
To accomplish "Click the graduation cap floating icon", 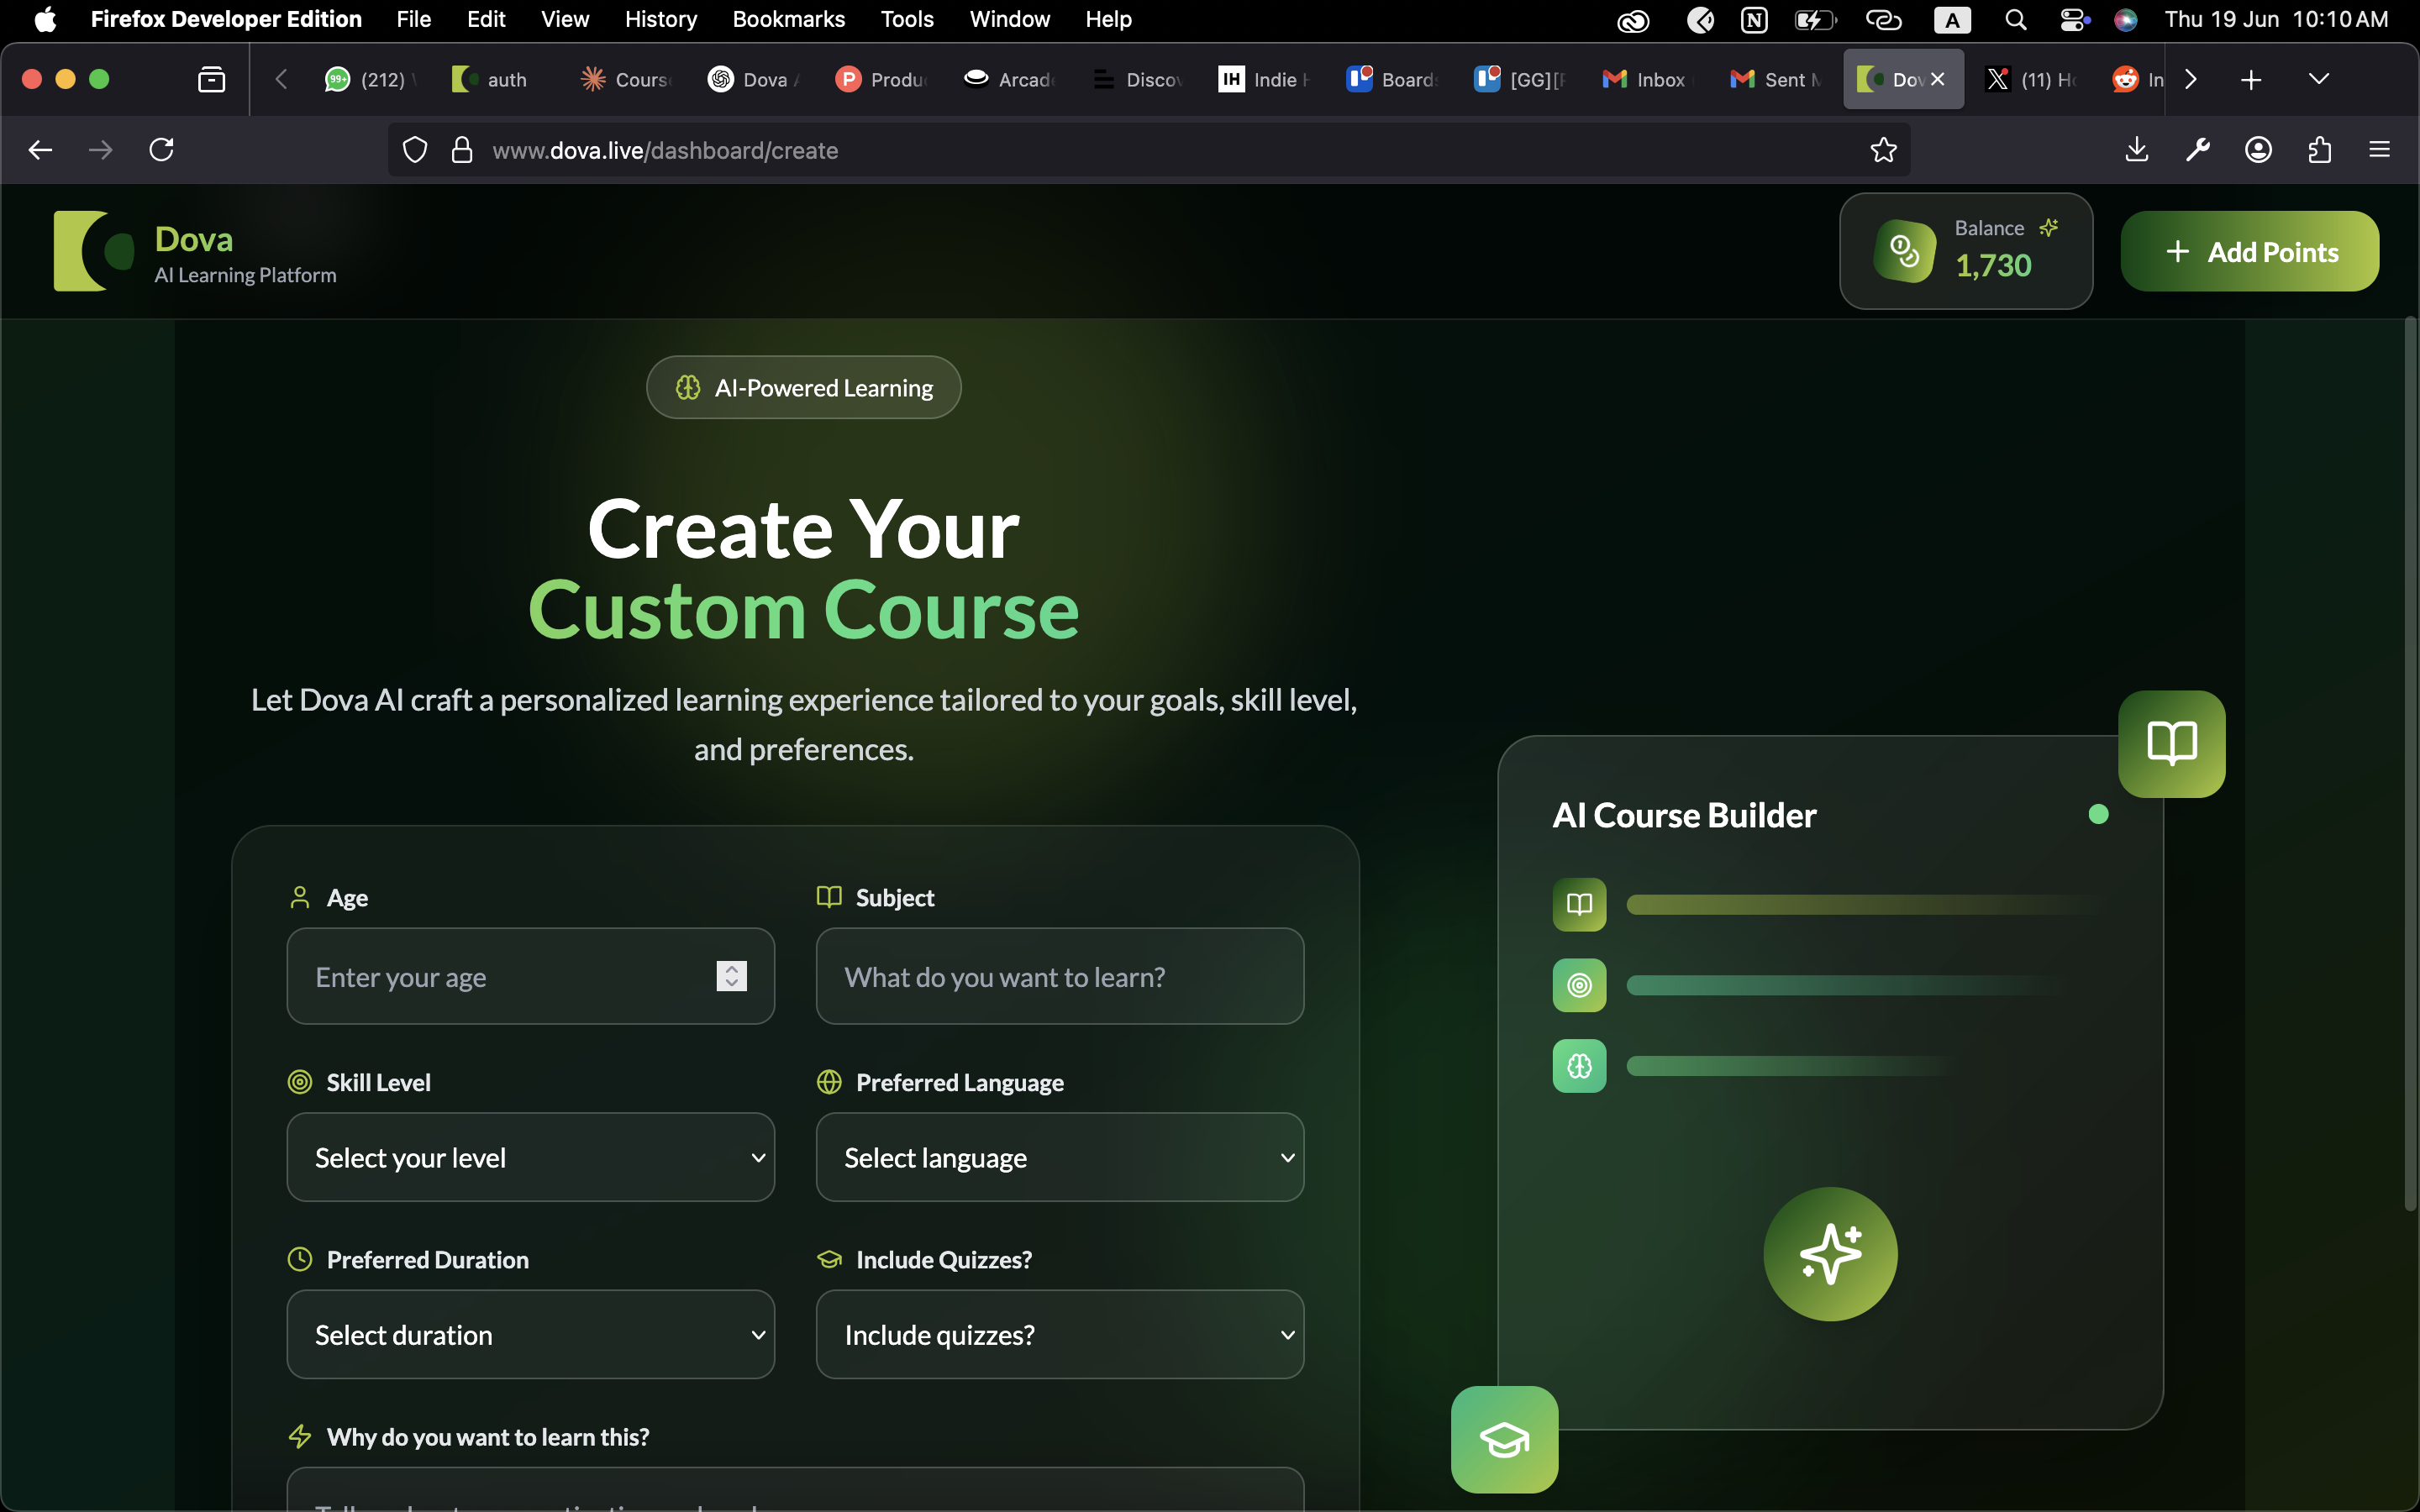I will [1504, 1439].
